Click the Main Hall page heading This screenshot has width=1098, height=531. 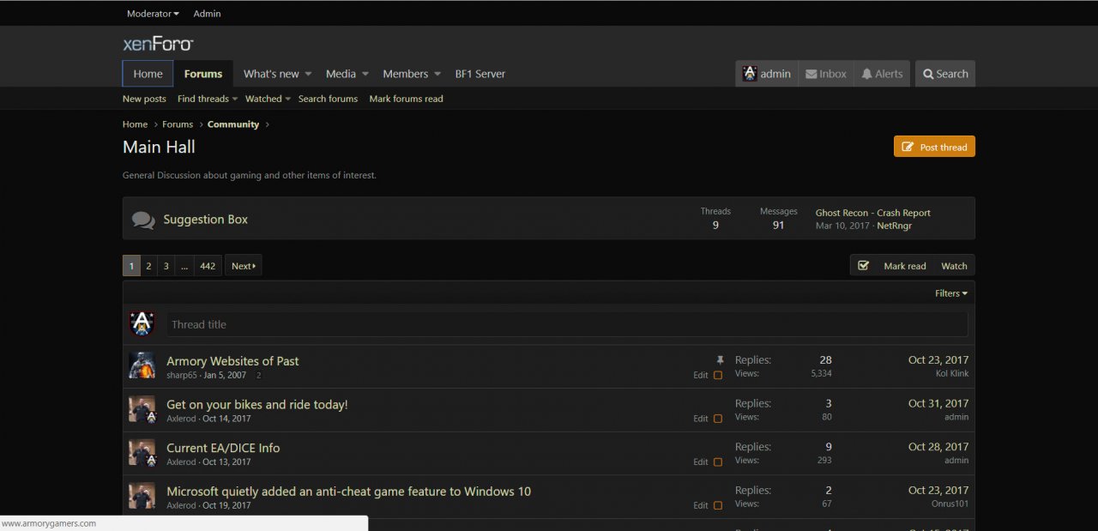159,147
